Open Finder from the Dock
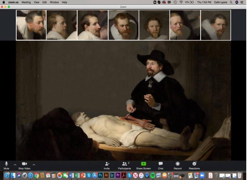Screen dimensions: 249x180 pos(13,175)
